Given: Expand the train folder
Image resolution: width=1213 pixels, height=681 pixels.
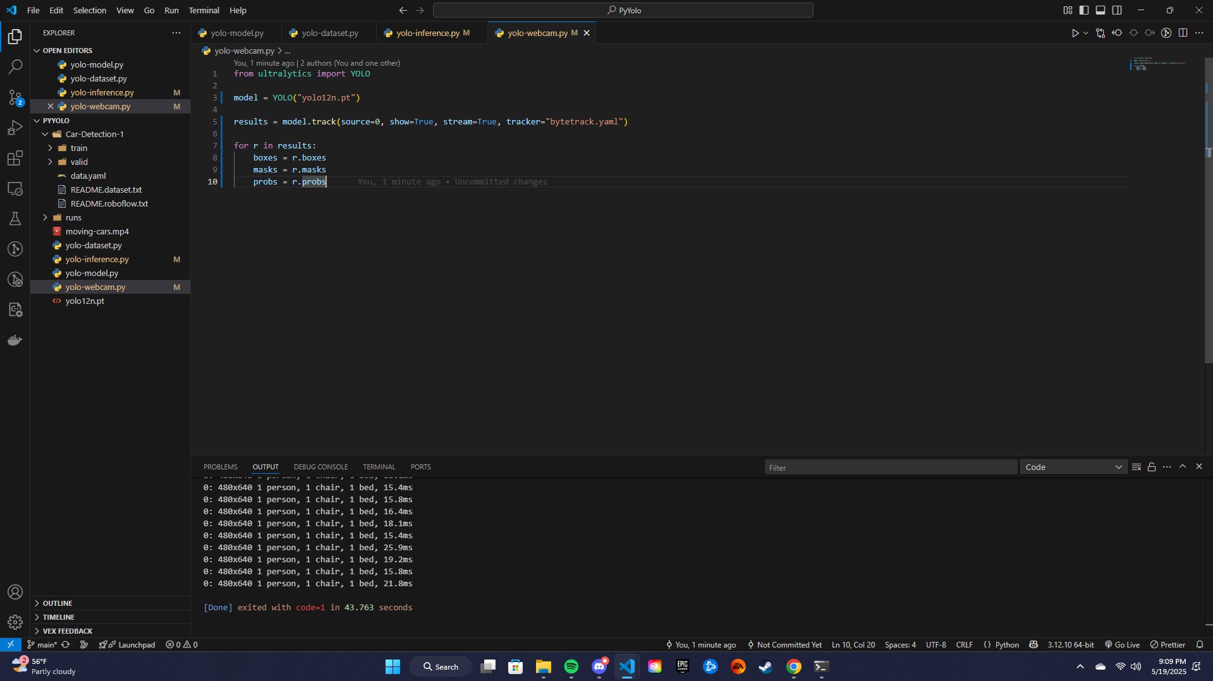Looking at the screenshot, I should pyautogui.click(x=51, y=148).
